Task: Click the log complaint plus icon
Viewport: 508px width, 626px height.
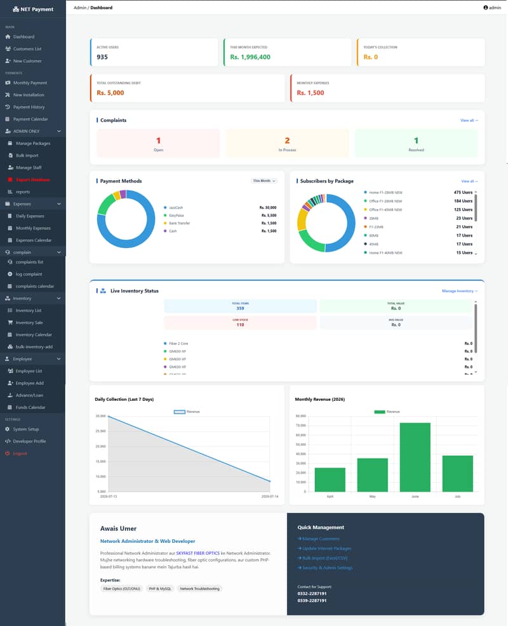Action: point(10,274)
